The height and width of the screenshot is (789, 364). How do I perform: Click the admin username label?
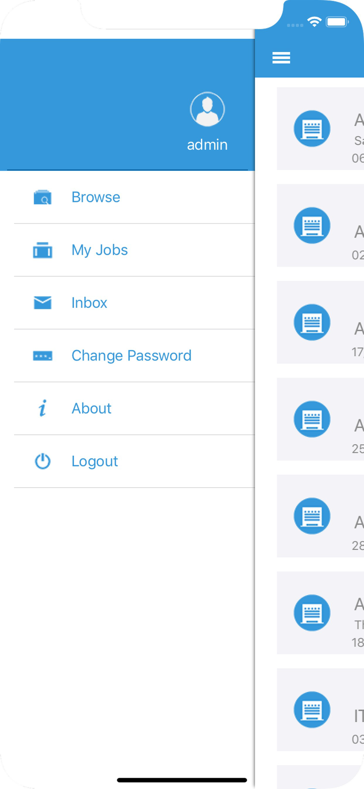click(208, 145)
